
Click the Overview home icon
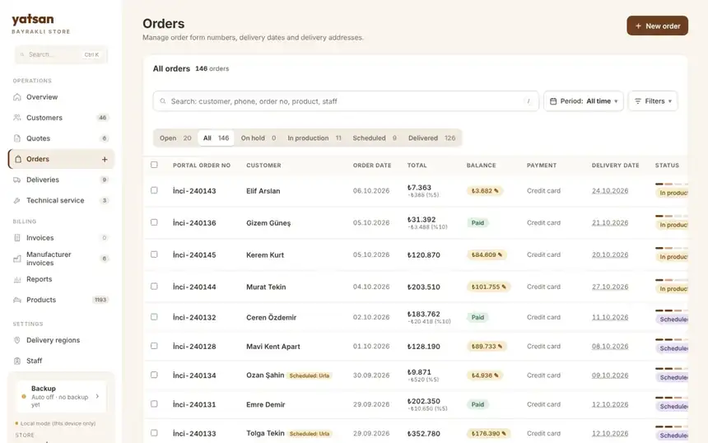pos(17,97)
